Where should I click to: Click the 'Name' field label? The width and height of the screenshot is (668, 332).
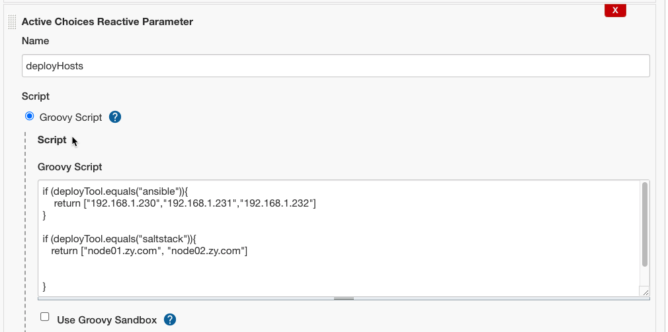pos(35,41)
